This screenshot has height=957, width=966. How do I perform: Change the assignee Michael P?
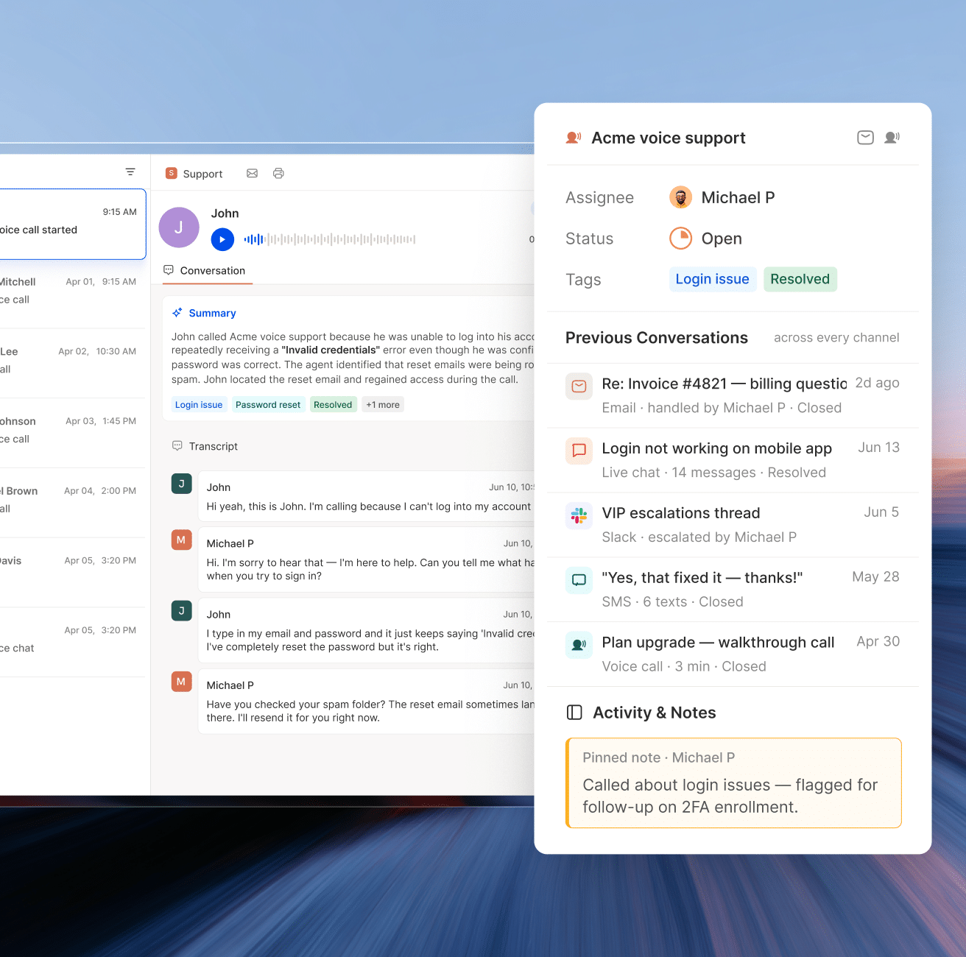tap(722, 197)
